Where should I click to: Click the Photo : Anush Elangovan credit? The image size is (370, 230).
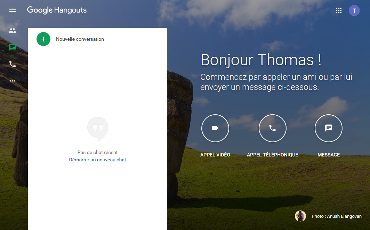coord(337,216)
